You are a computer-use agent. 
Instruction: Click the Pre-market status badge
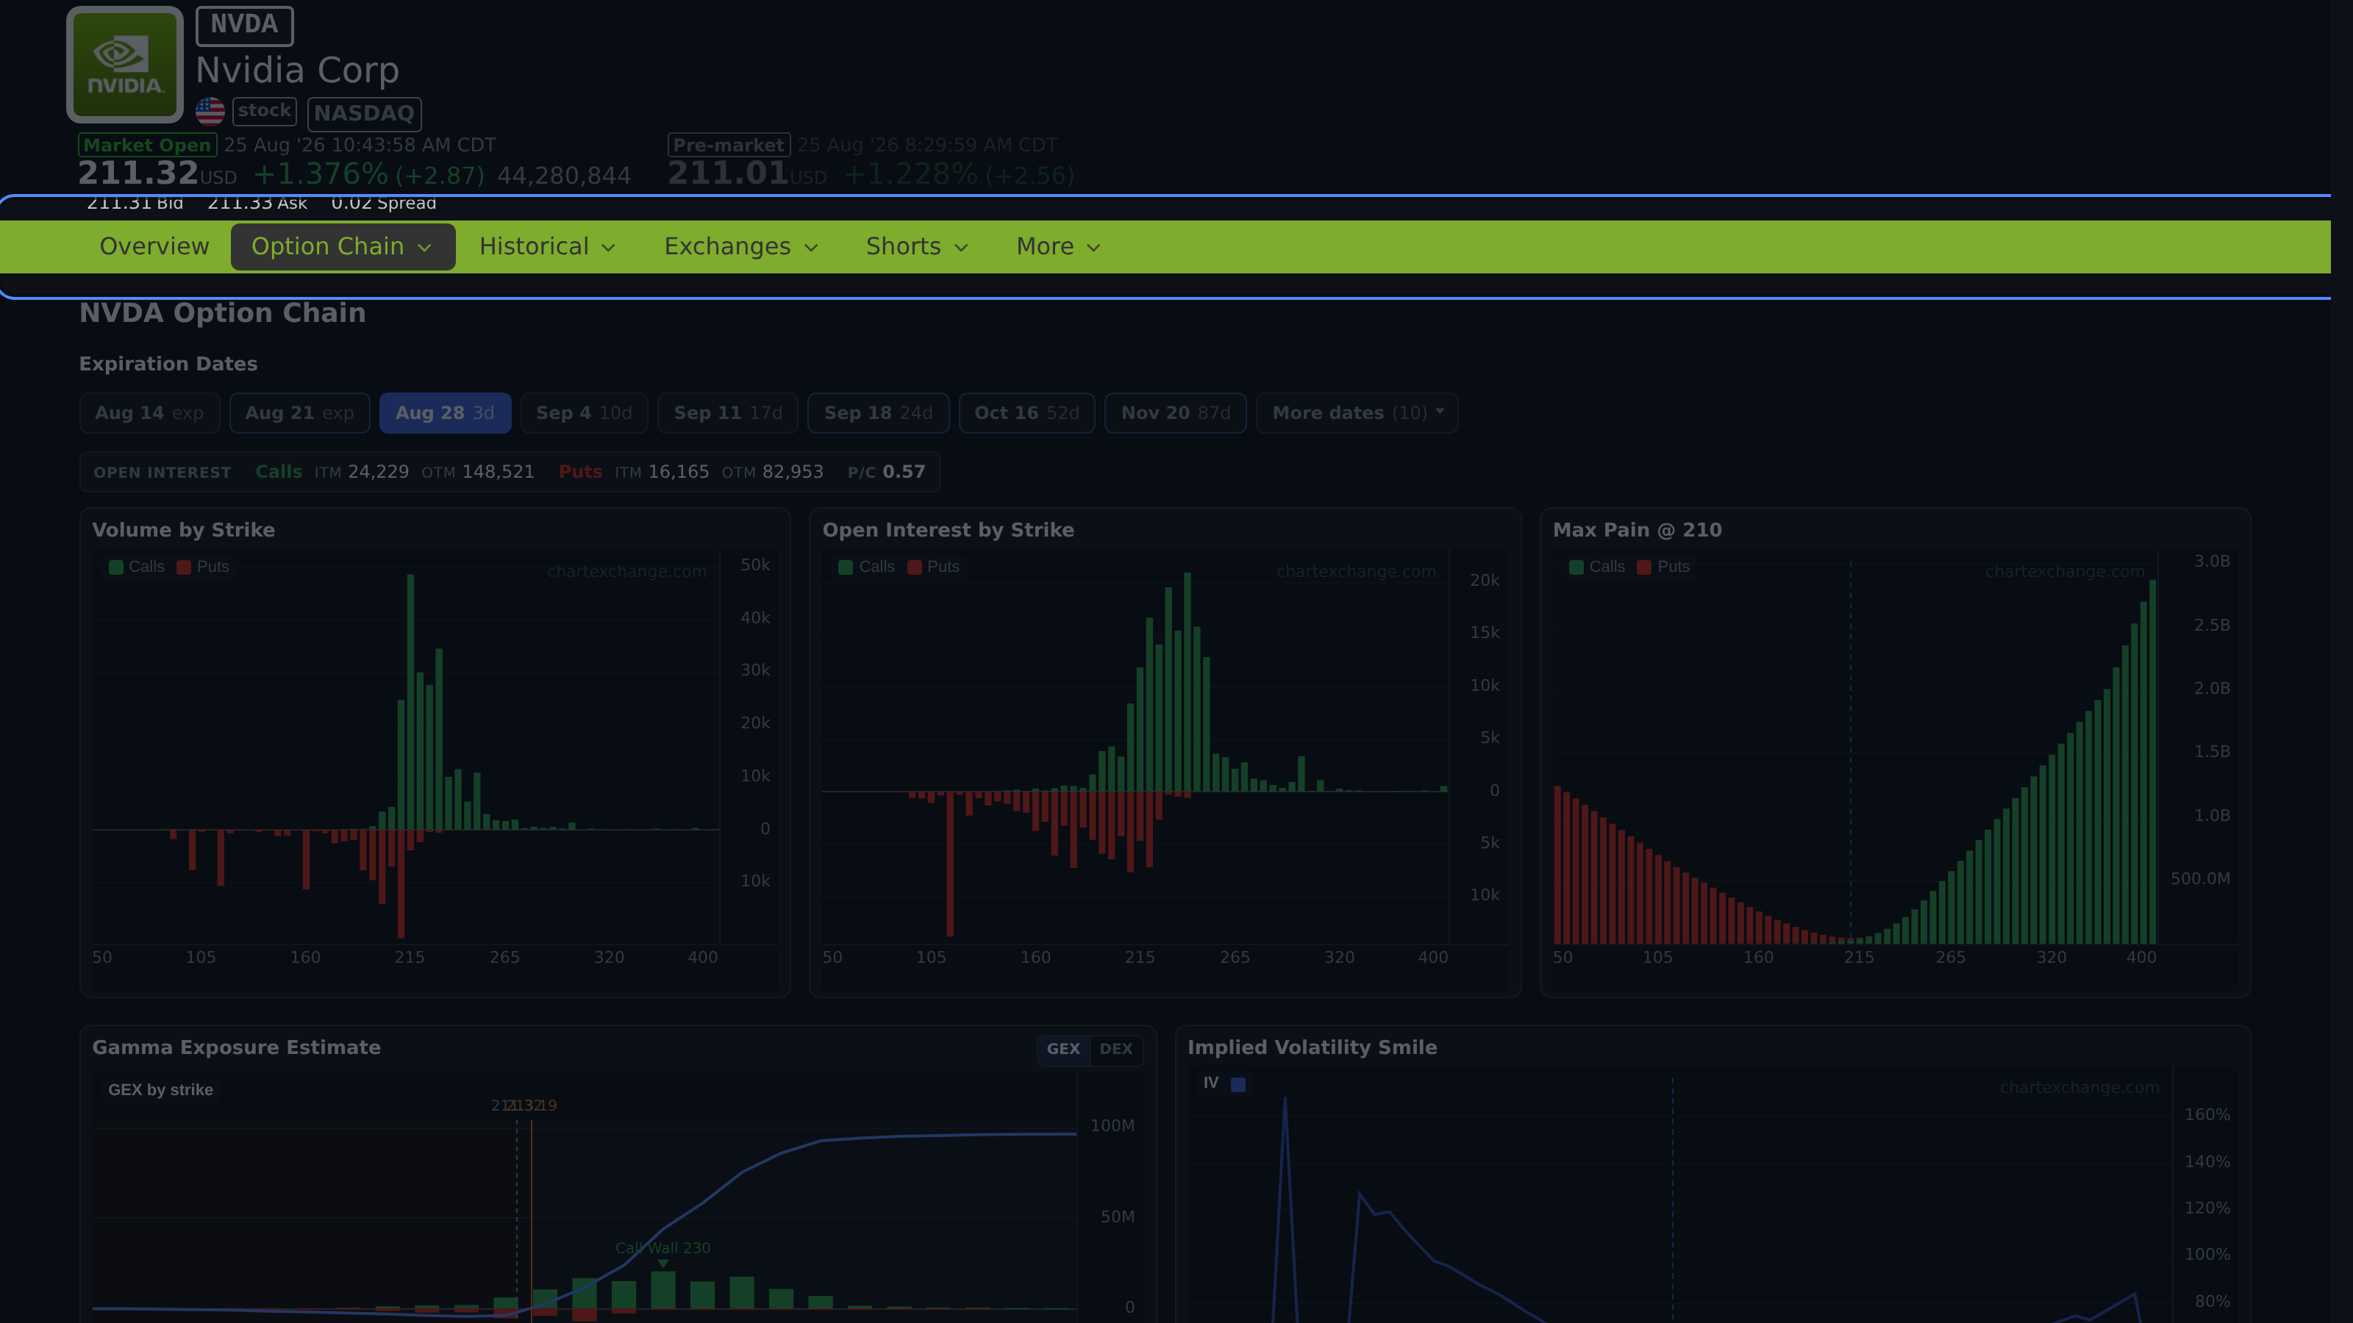pyautogui.click(x=729, y=146)
